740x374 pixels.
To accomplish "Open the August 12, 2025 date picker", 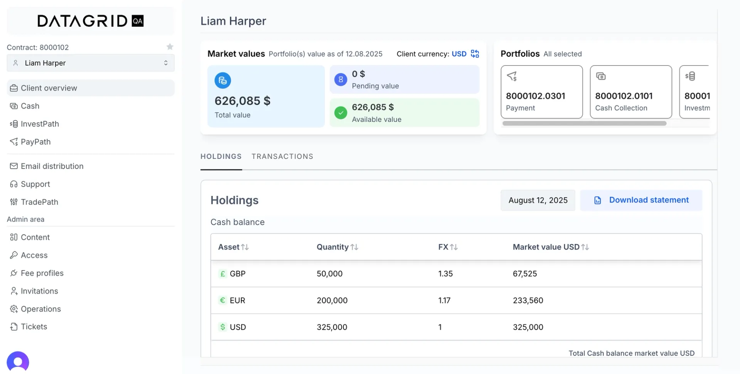I will click(538, 200).
